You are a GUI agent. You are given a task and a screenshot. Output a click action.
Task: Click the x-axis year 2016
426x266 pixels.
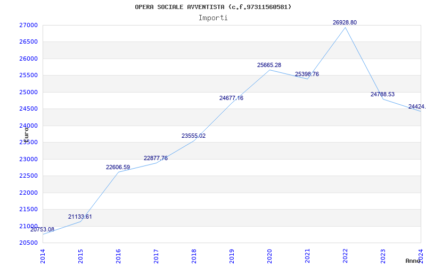[118, 256]
